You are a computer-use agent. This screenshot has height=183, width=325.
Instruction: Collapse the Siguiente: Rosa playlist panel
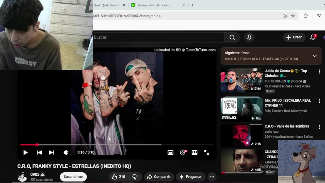point(315,56)
